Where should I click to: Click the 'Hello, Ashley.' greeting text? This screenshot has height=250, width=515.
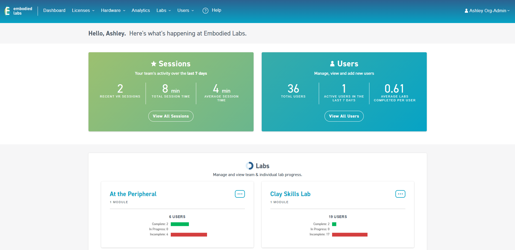click(107, 33)
